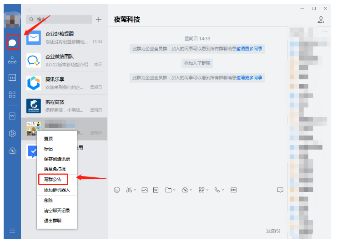Click the cloud disk icon in chat toolbar

185,190
